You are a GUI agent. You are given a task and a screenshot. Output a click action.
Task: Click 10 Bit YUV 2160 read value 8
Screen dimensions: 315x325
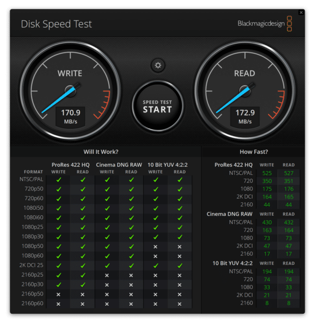point(289,303)
